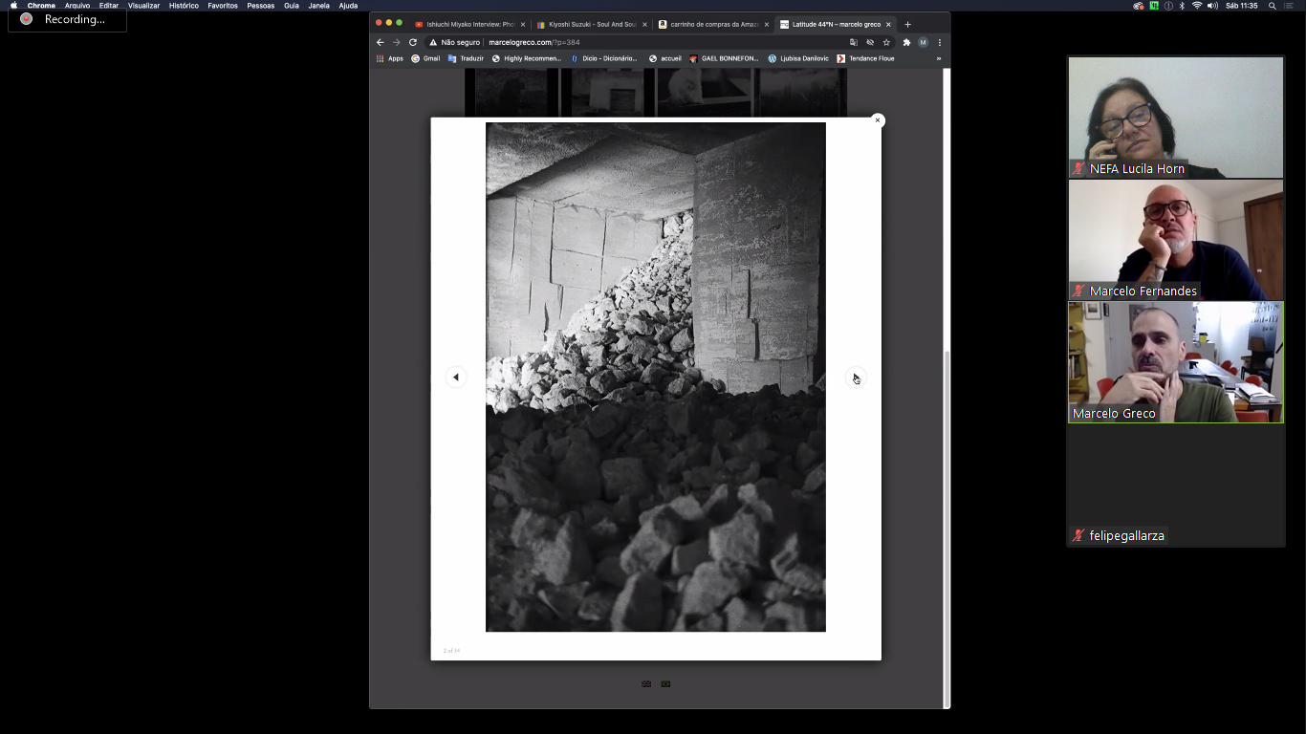
Task: Click the browser back arrow
Action: (x=381, y=42)
